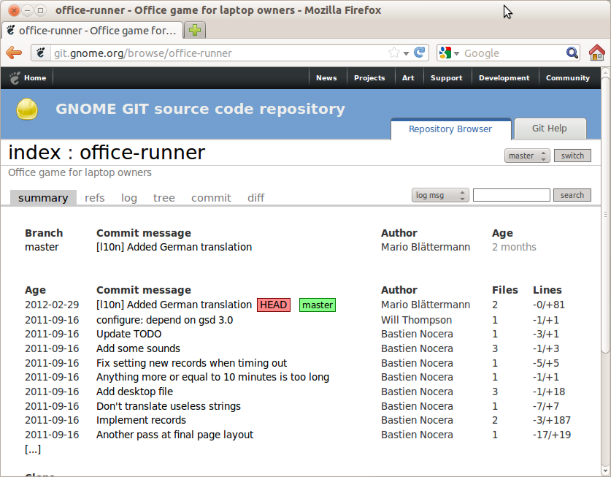The image size is (611, 477).
Task: Click the [...] more commits link
Action: click(33, 449)
